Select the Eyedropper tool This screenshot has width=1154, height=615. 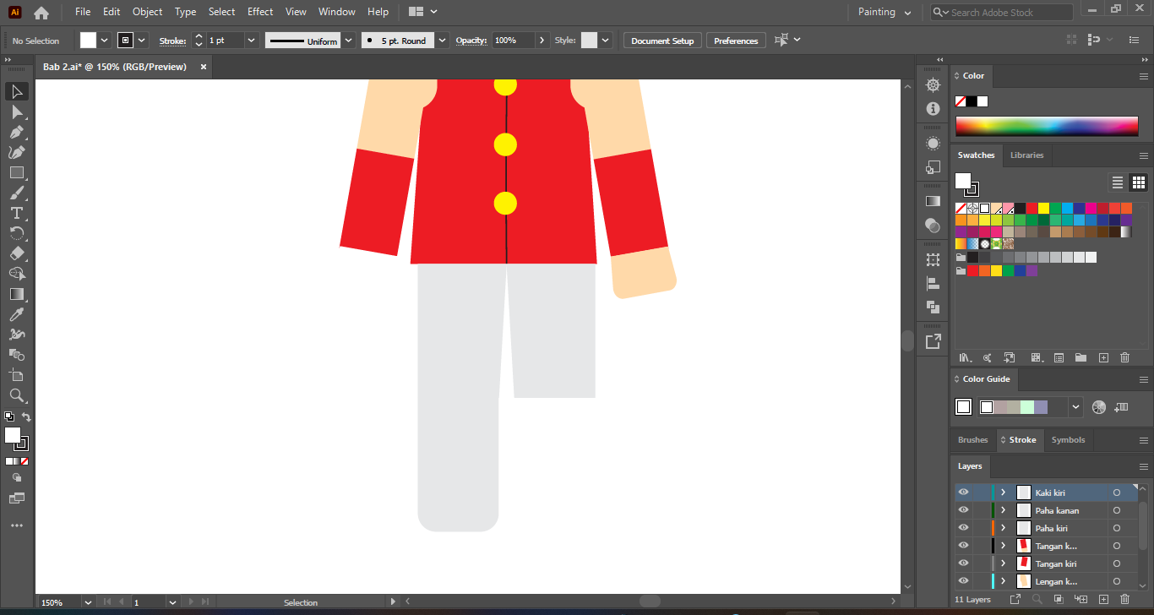(x=16, y=314)
